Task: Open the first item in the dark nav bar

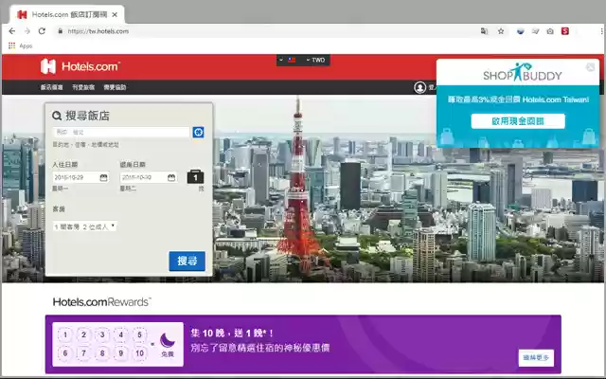Action: pyautogui.click(x=52, y=87)
